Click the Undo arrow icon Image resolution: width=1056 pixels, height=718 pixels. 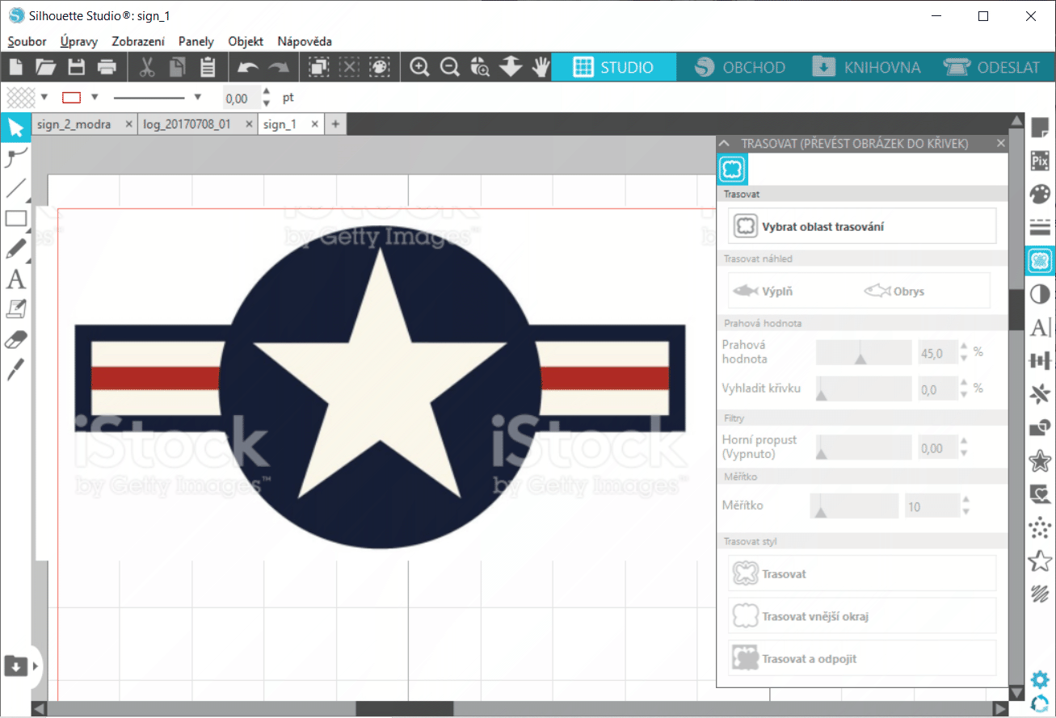[247, 68]
